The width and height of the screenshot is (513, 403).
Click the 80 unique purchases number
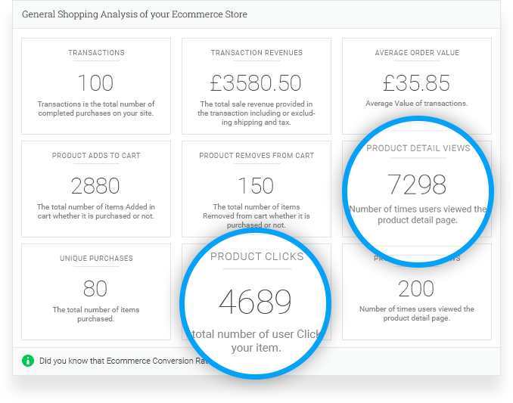coord(95,289)
